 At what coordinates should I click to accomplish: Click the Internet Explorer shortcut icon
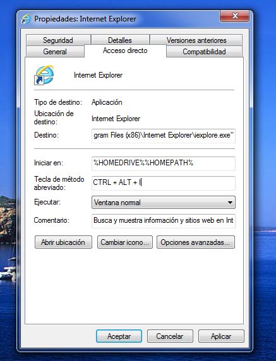[x=44, y=75]
